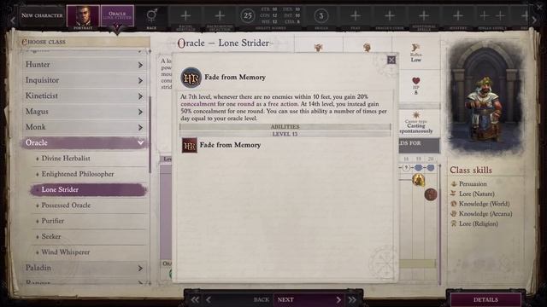Click the Reflex save icon
This screenshot has height=307, width=547.
pos(415,48)
